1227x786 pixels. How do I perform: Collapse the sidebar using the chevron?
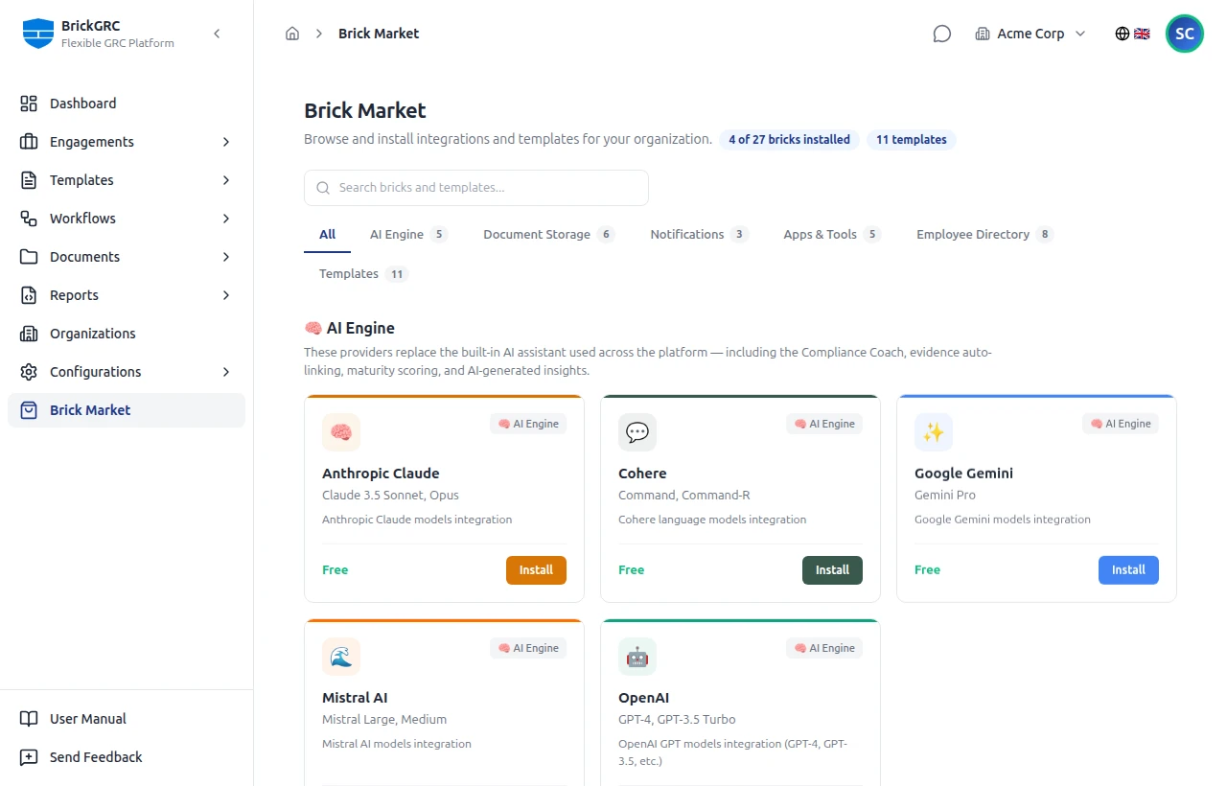click(217, 33)
